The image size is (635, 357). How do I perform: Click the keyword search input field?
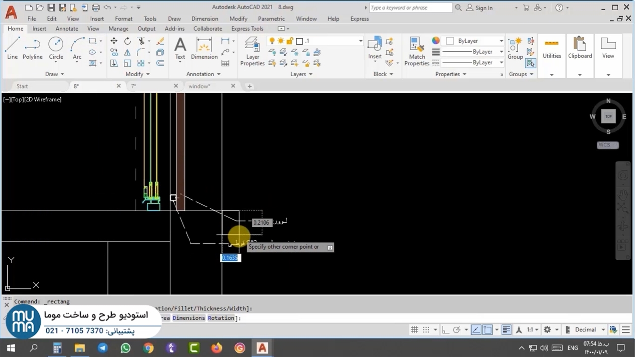pyautogui.click(x=410, y=8)
